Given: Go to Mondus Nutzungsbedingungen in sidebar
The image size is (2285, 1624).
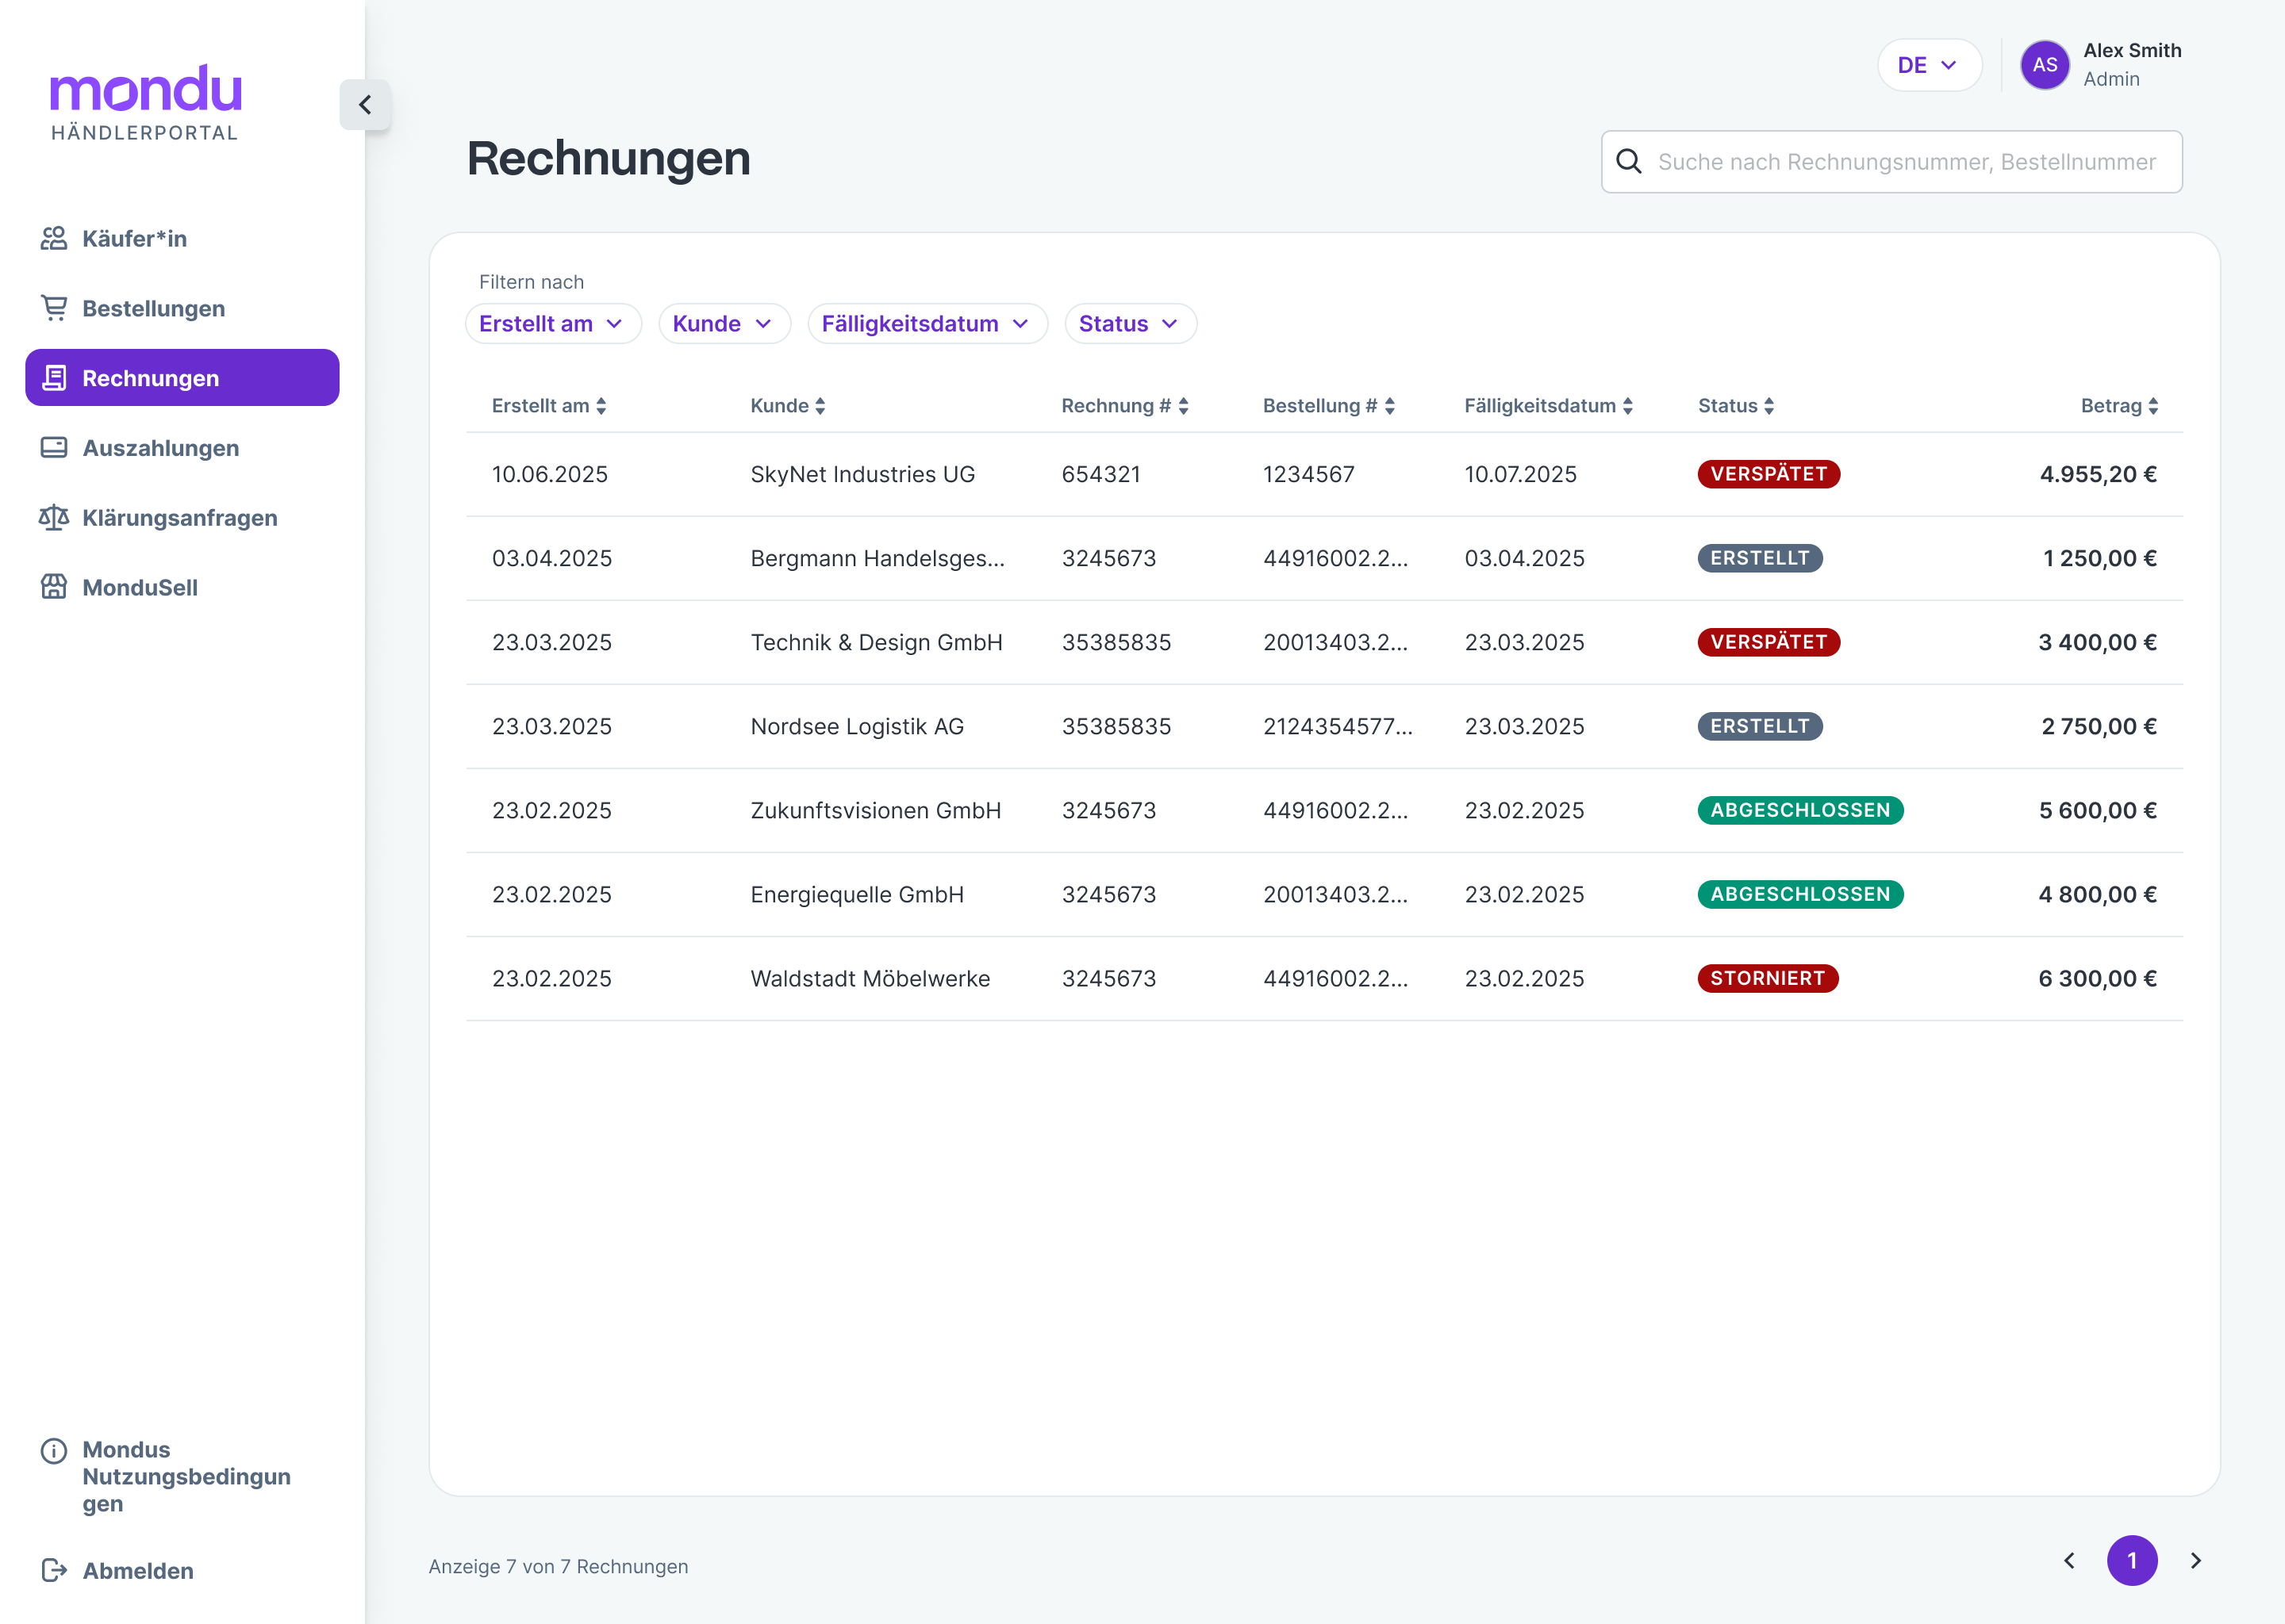Looking at the screenshot, I should pos(186,1476).
